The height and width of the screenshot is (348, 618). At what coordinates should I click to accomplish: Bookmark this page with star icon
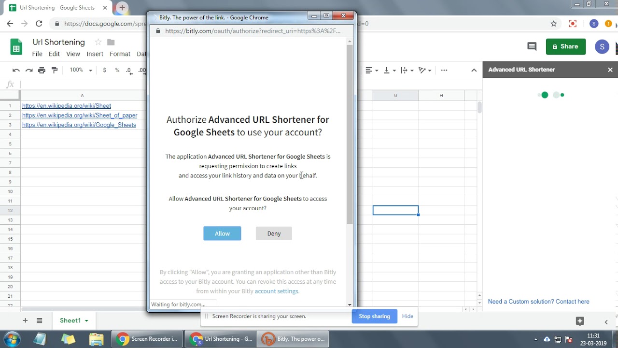554,23
